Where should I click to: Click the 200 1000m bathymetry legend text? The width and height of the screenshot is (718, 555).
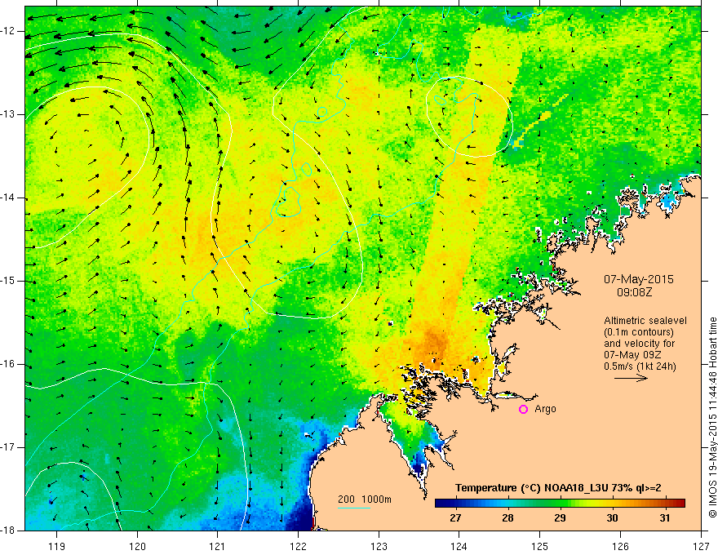click(365, 499)
